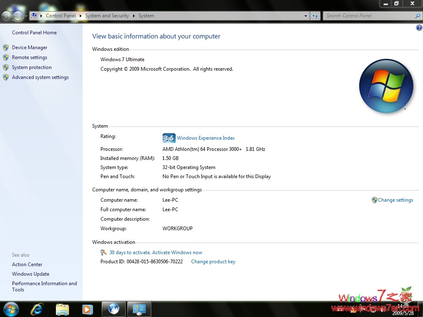Click Activate Windows now link
The image size is (423, 317).
(x=155, y=253)
